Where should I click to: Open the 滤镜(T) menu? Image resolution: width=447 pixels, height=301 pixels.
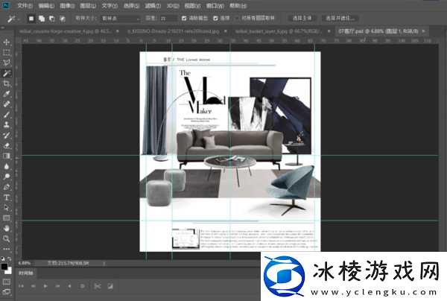coord(153,6)
